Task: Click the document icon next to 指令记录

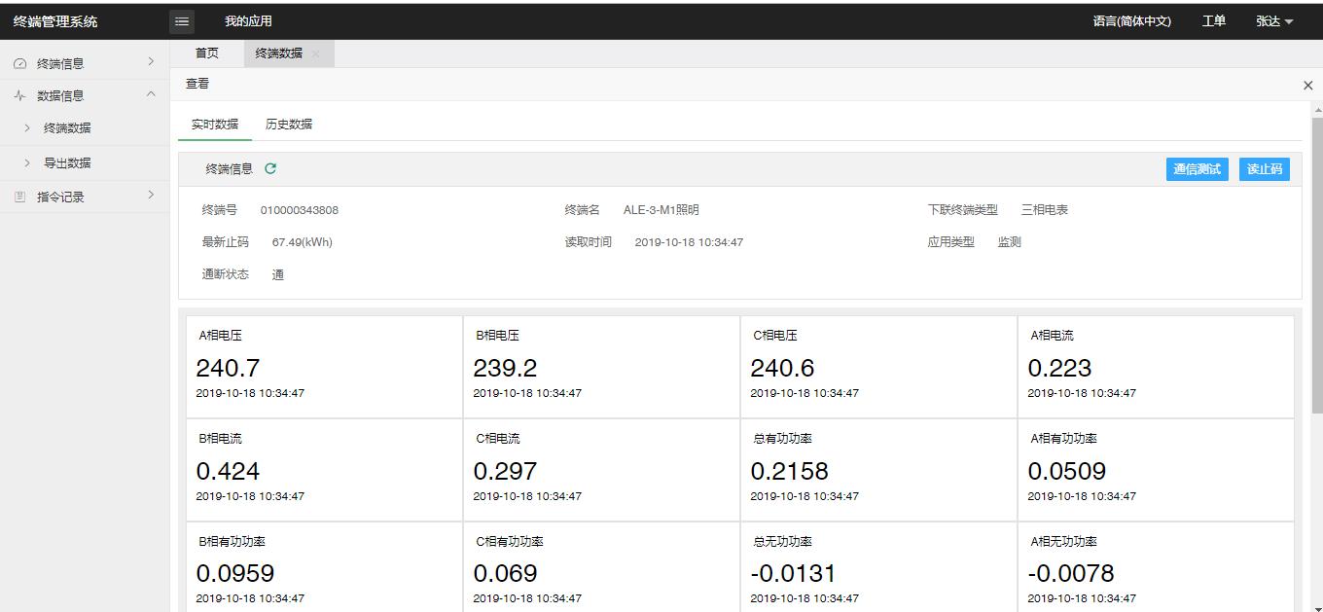Action: point(20,198)
